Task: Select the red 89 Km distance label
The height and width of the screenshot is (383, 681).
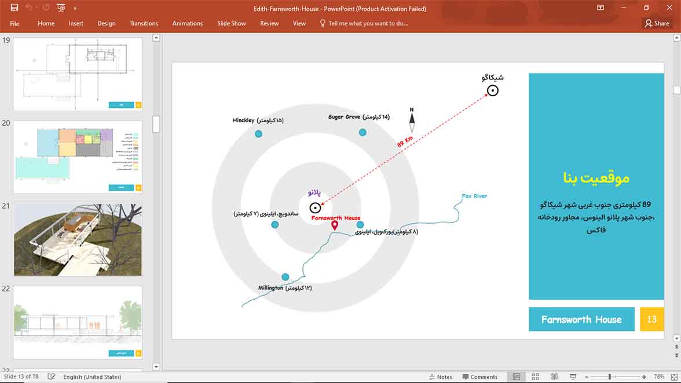Action: (405, 142)
